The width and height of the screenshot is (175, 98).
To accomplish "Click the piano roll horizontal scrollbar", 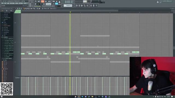I will [x=70, y=11].
